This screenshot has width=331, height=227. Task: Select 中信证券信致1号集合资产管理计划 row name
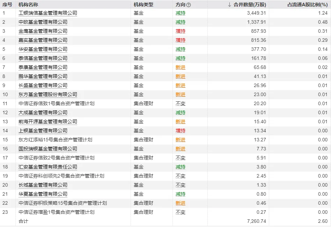(x=56, y=104)
